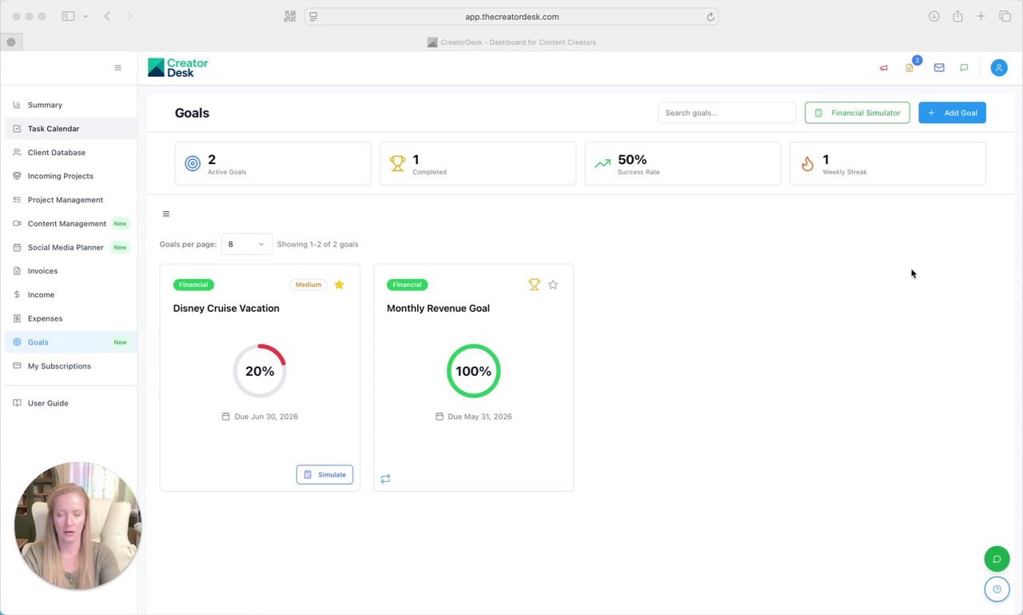Click Financial tag on Monthly Revenue card
Image resolution: width=1023 pixels, height=615 pixels.
point(408,285)
